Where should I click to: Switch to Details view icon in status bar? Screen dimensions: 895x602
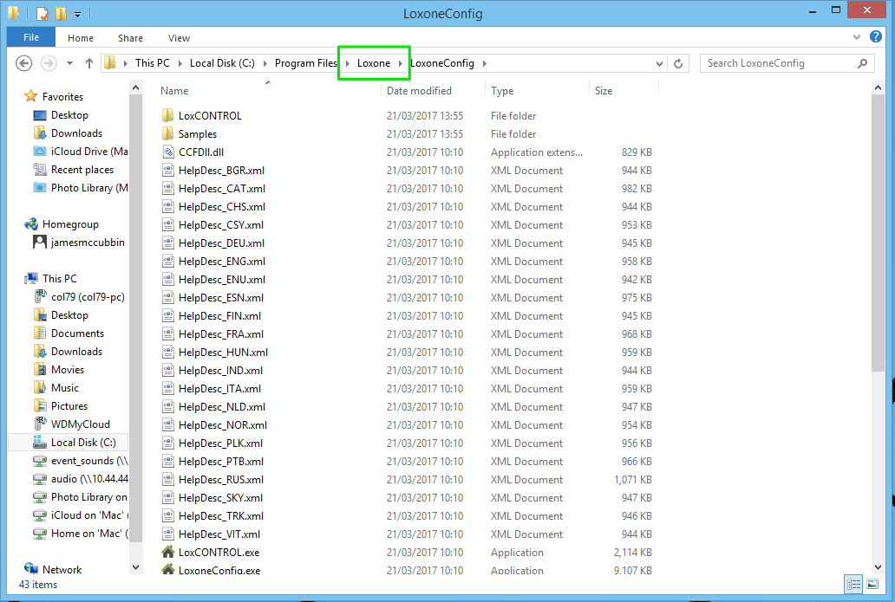click(x=854, y=584)
